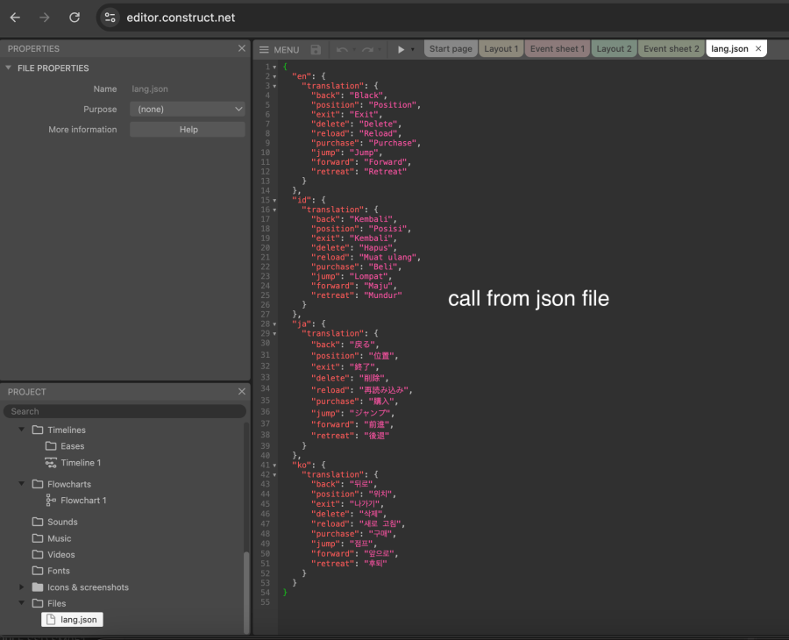Click the Preview play button
The width and height of the screenshot is (789, 640).
coord(401,49)
